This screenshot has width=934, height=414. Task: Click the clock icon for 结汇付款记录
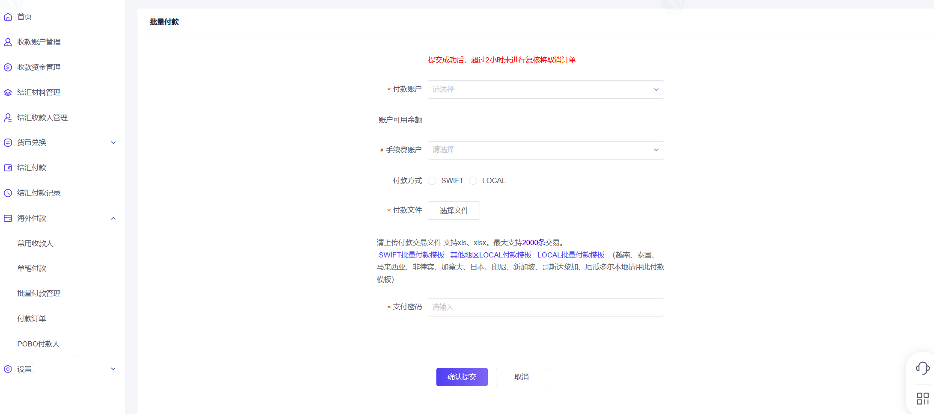(x=8, y=193)
